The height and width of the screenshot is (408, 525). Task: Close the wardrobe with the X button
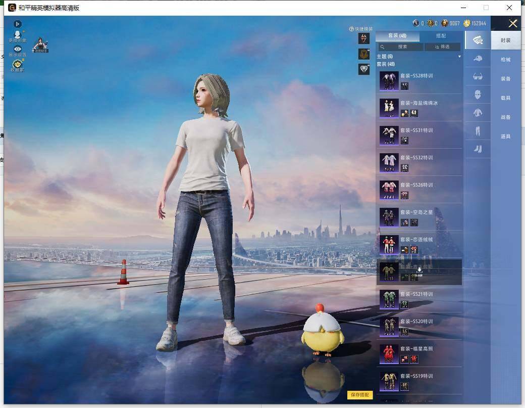[x=512, y=23]
